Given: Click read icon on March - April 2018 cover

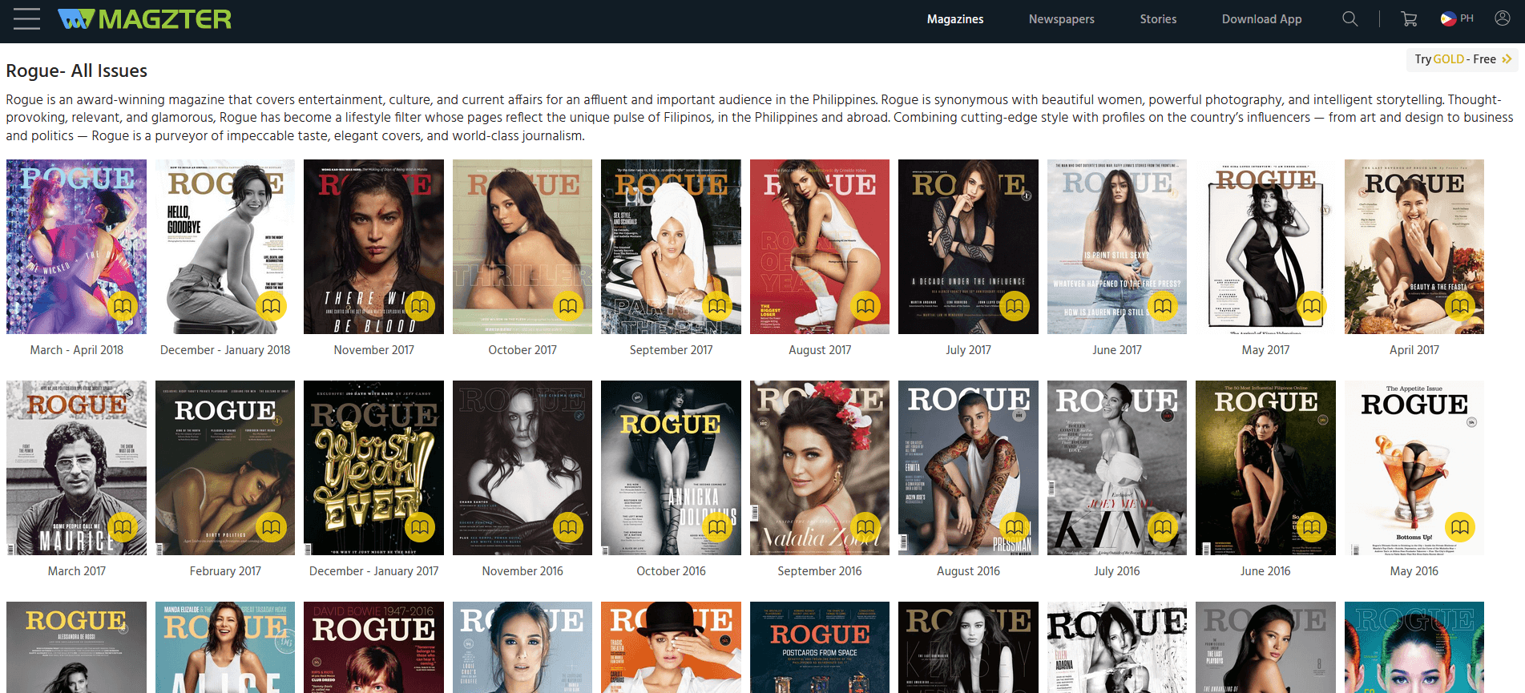Looking at the screenshot, I should [x=123, y=306].
